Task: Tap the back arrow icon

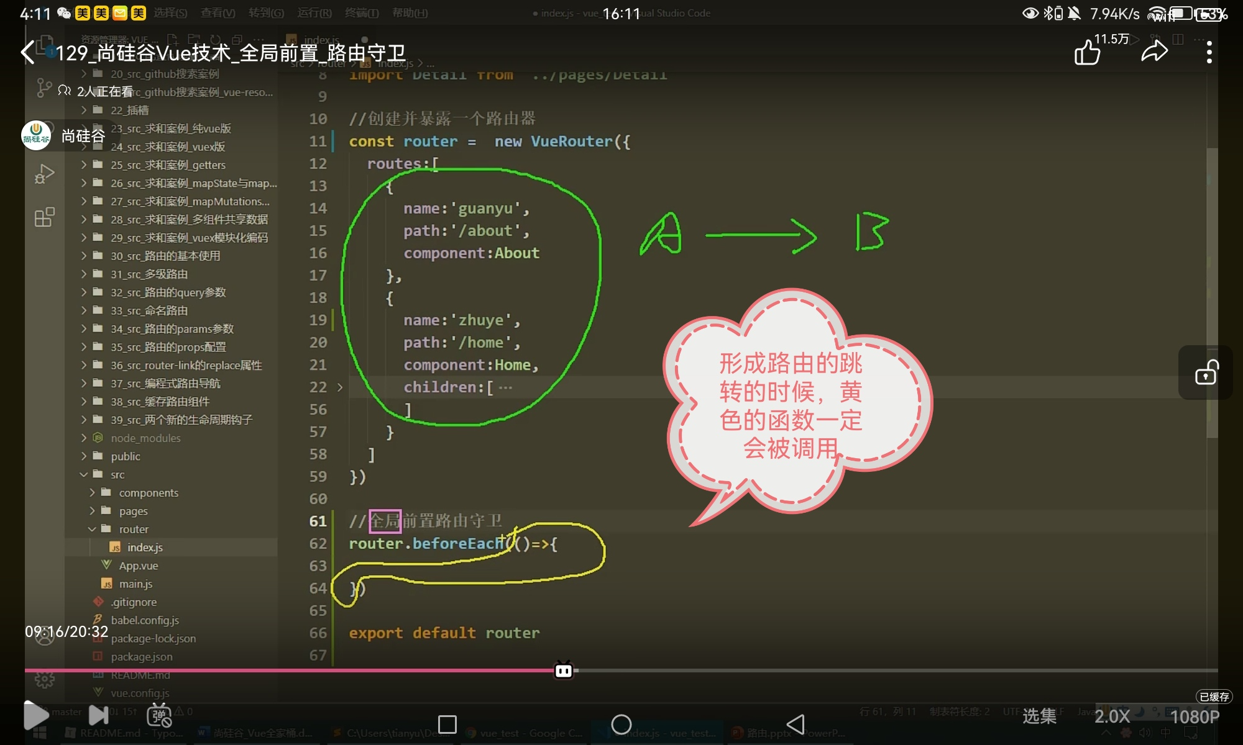Action: coord(28,53)
